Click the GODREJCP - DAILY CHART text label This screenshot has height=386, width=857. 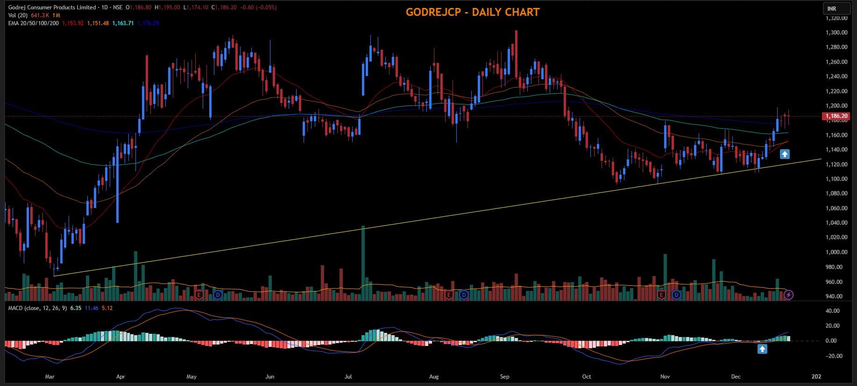[472, 12]
